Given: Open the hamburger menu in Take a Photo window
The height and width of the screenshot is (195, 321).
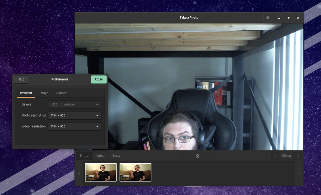Looking at the screenshot, I should coord(267,18).
